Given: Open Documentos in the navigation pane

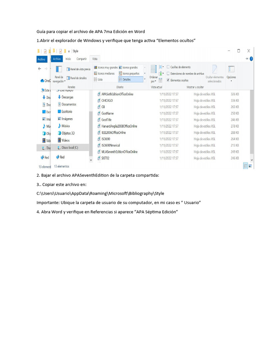Looking at the screenshot, I should pyautogui.click(x=67, y=104).
